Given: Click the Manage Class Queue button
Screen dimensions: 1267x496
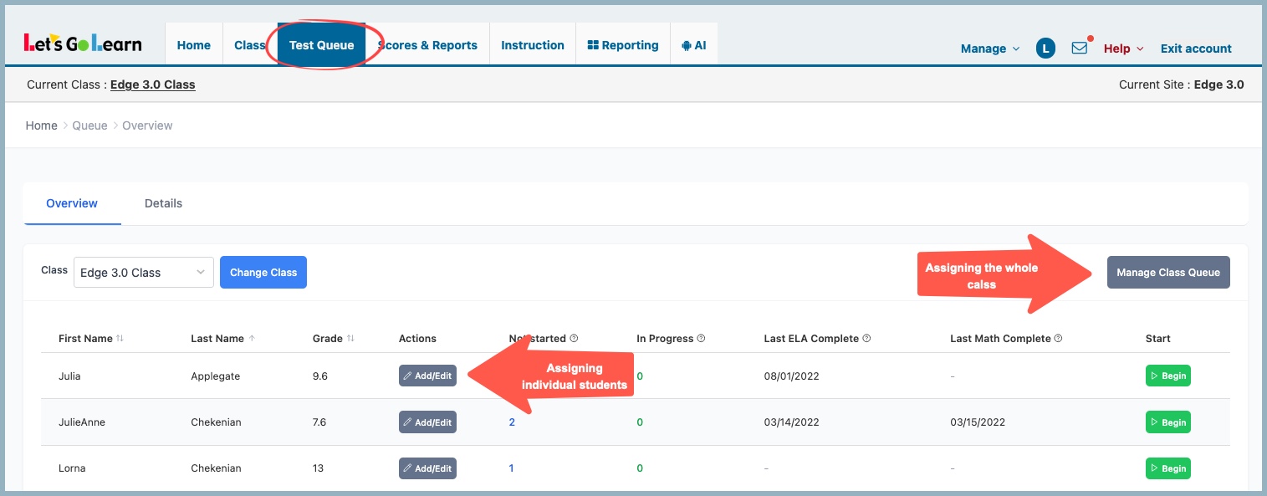Looking at the screenshot, I should click(x=1167, y=273).
